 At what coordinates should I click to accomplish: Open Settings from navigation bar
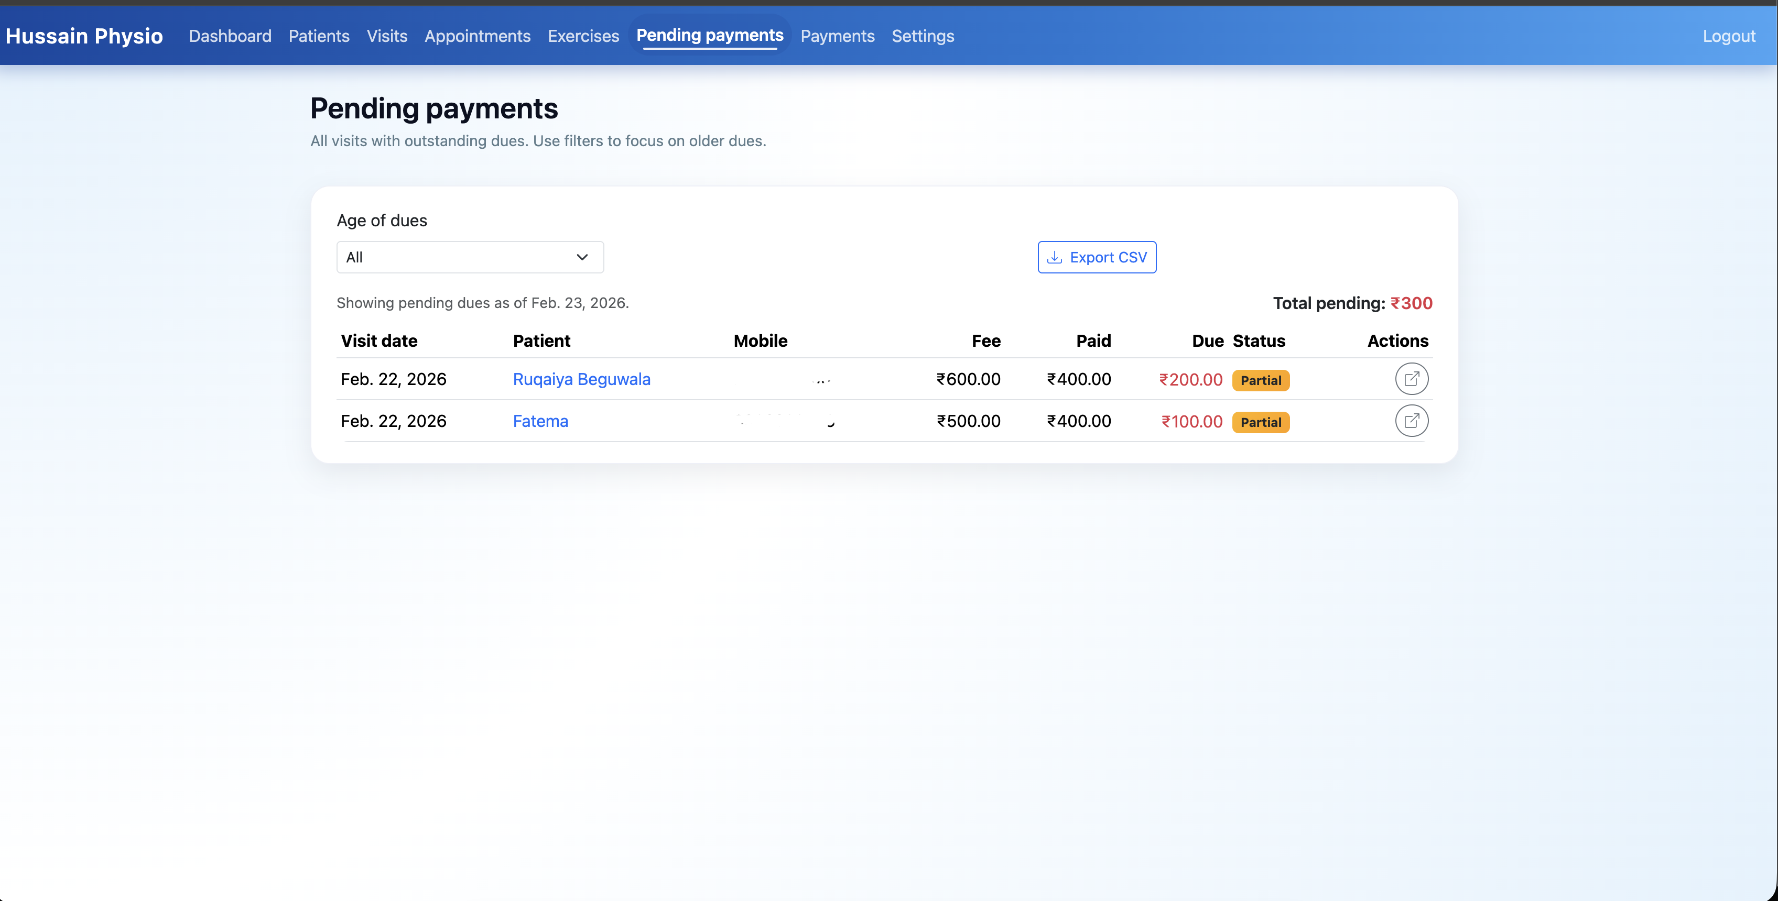pos(923,36)
